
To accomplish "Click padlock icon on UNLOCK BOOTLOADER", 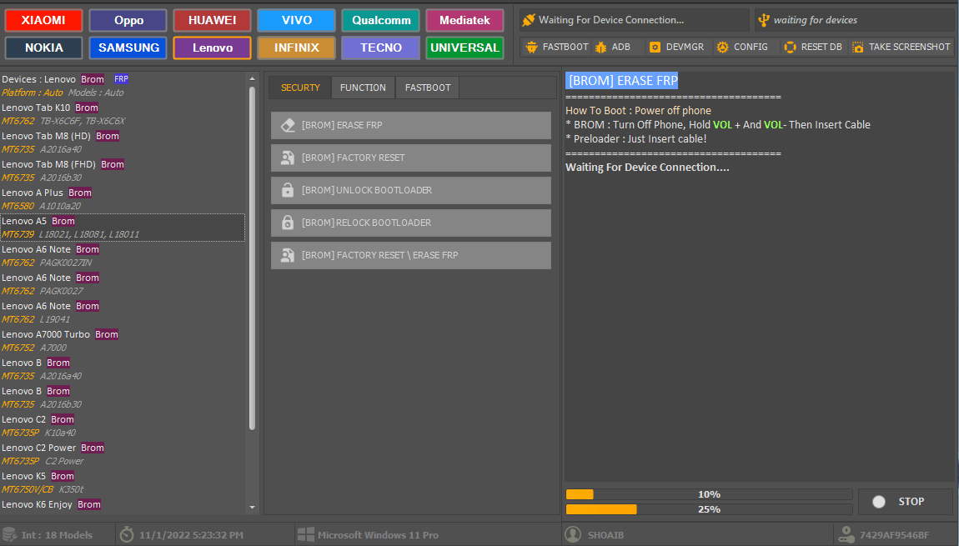I will tap(288, 190).
